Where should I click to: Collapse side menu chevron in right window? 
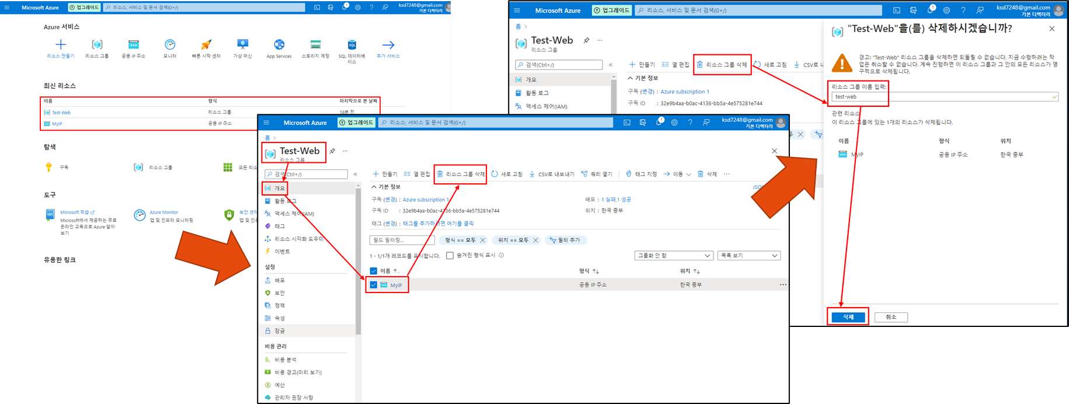pos(611,65)
